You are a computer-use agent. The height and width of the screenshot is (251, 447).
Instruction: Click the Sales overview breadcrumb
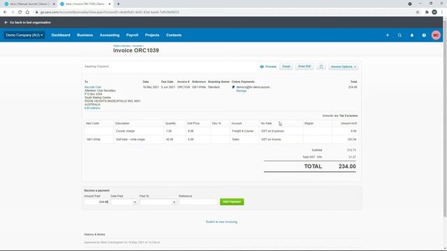[122, 46]
